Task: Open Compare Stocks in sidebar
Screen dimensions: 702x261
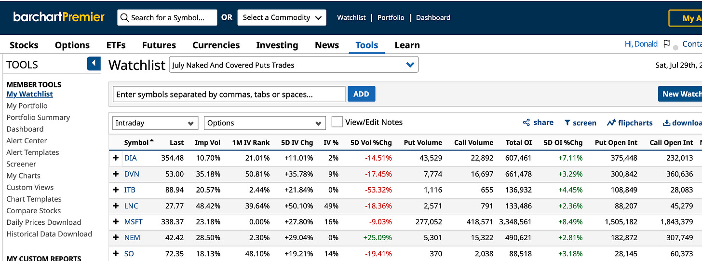Action: coord(34,211)
